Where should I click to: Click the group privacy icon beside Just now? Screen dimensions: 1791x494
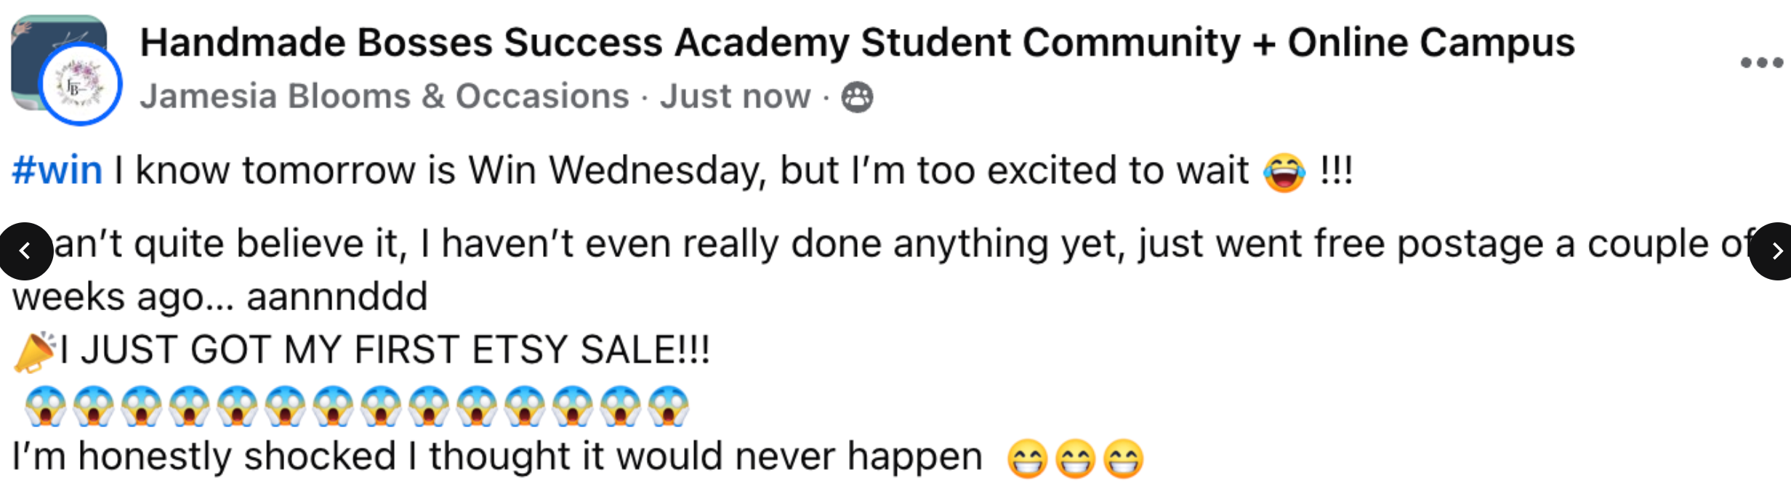point(857,97)
